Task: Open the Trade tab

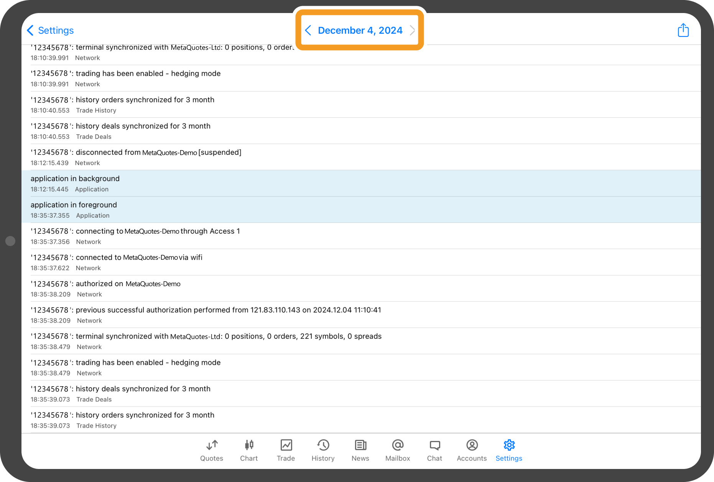Action: pos(286,450)
